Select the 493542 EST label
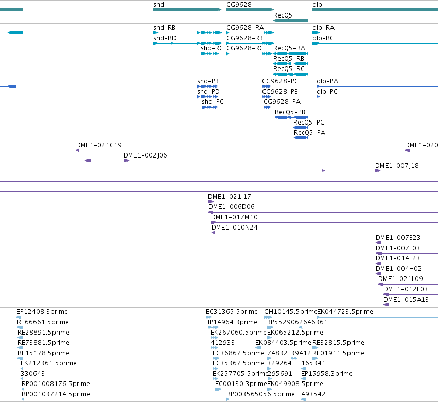The width and height of the screenshot is (438, 402). tap(313, 394)
